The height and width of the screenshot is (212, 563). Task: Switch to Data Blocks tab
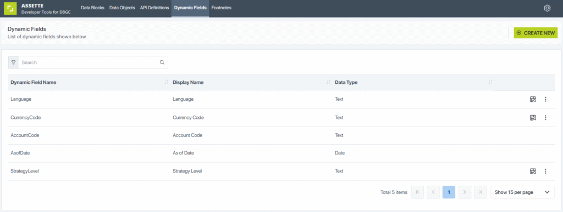(x=92, y=8)
